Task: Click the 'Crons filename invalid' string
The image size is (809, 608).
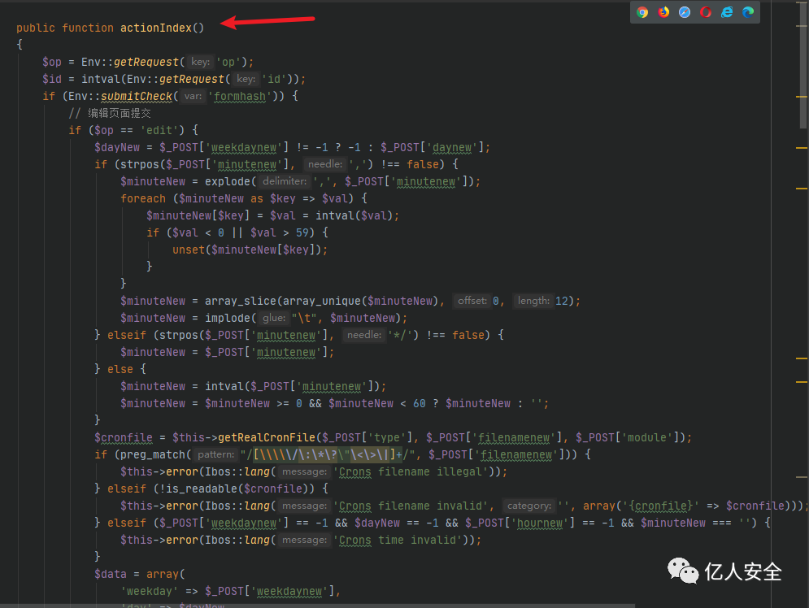Action: (x=411, y=506)
